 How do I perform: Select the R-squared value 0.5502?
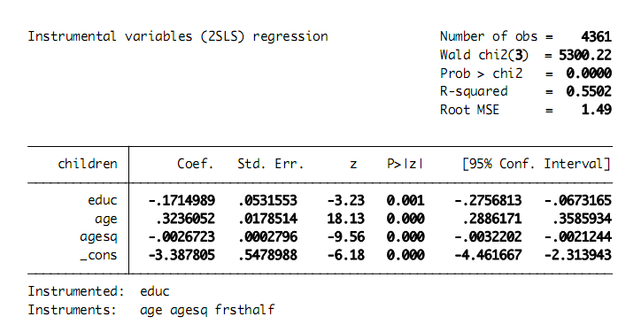589,91
